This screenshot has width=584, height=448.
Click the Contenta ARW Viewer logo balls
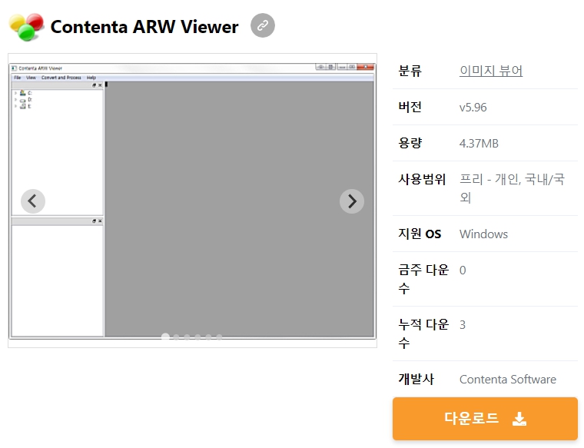(x=26, y=27)
